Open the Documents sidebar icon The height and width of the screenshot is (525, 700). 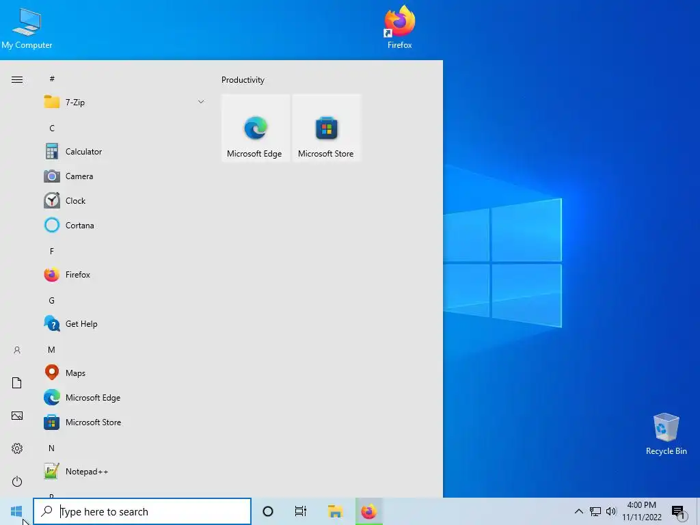click(17, 383)
